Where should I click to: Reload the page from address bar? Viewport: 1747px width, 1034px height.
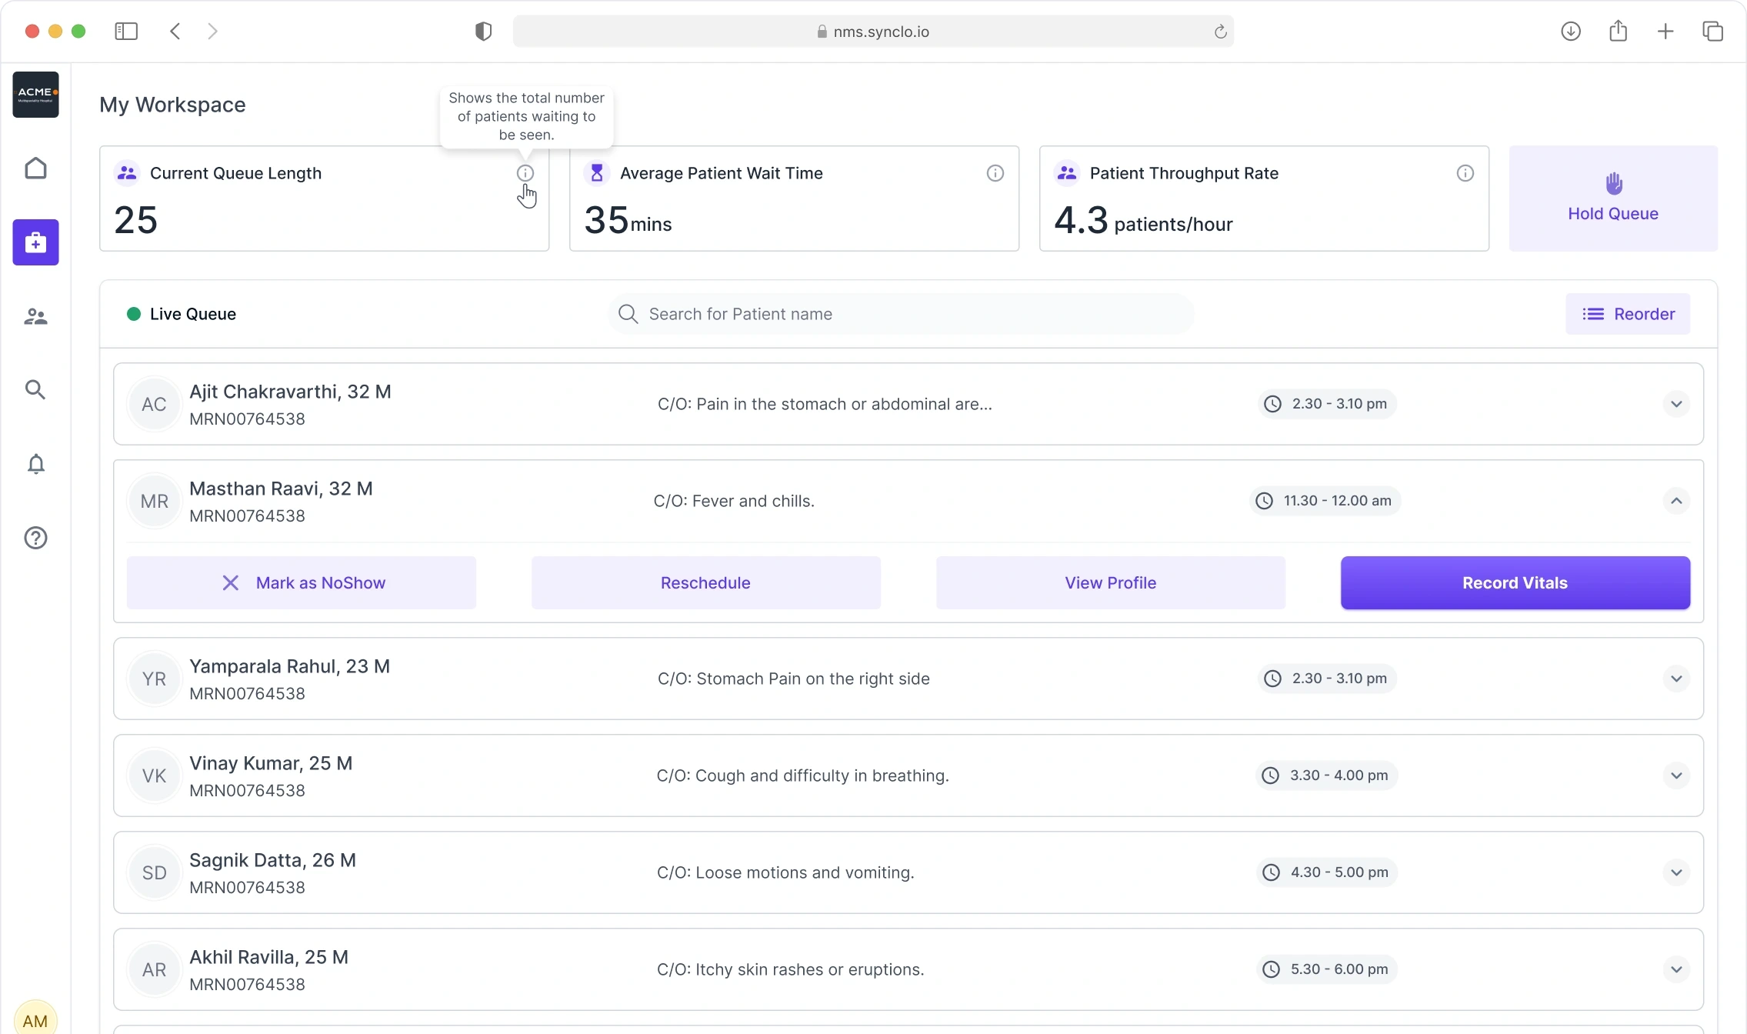[x=1220, y=32]
